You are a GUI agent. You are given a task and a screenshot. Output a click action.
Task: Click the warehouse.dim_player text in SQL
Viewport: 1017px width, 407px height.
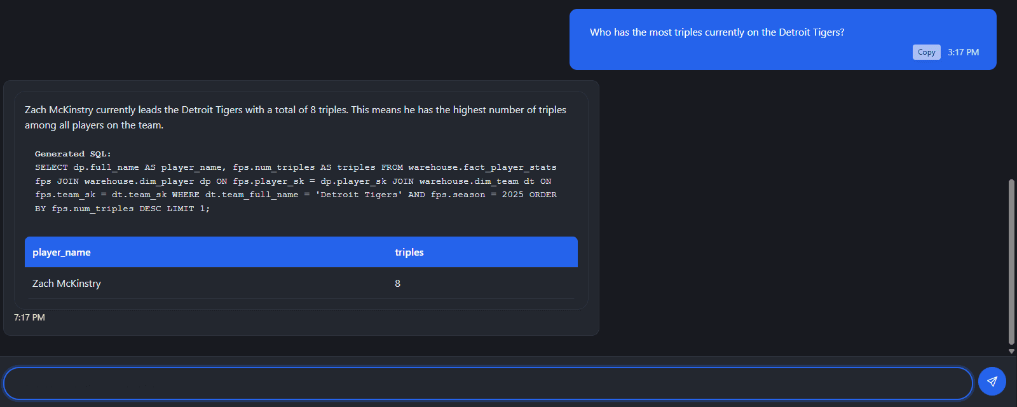pyautogui.click(x=139, y=181)
